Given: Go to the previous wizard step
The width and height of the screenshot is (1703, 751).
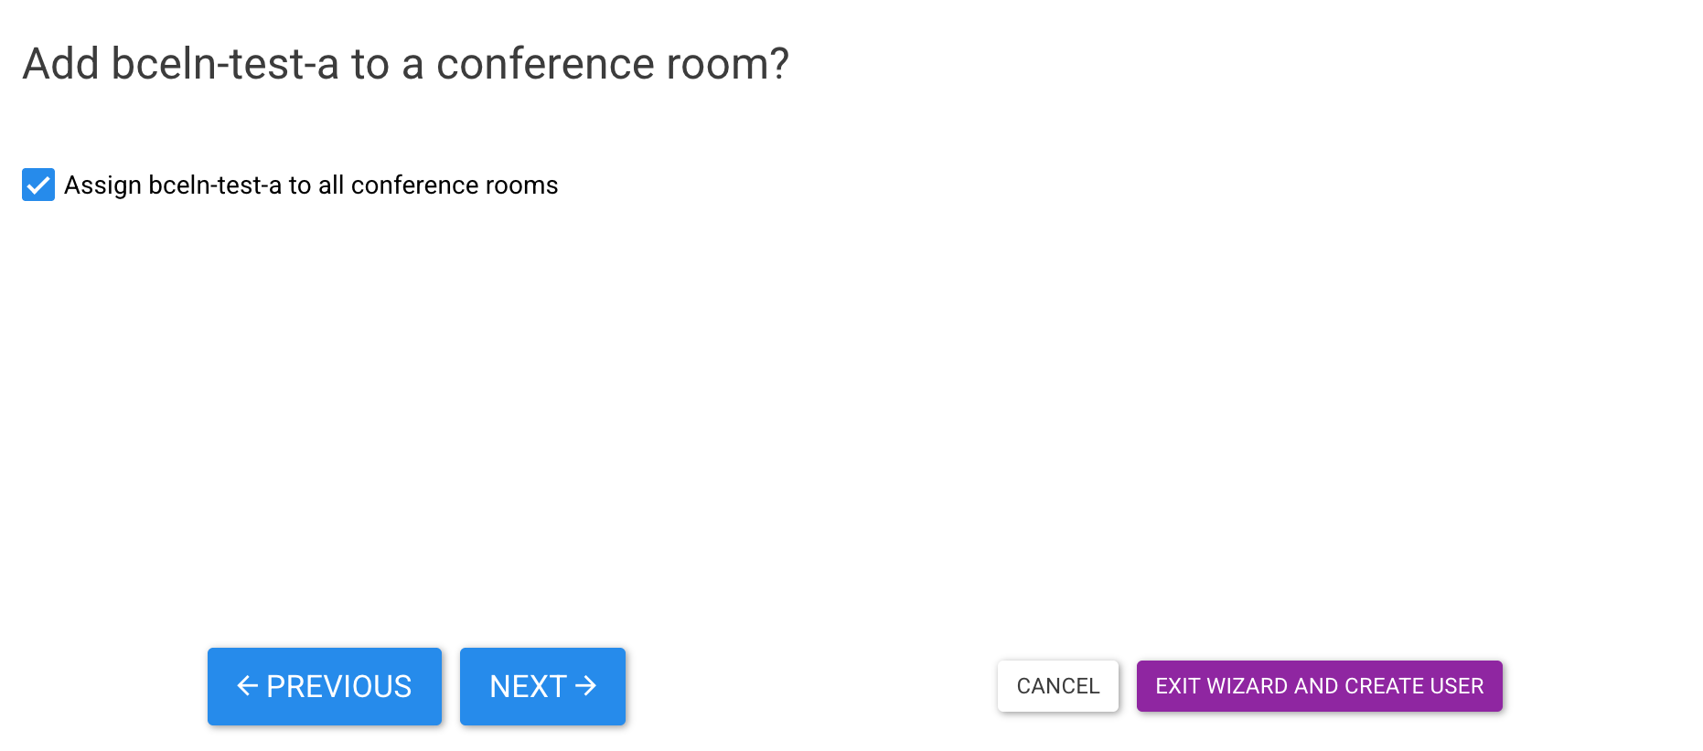Looking at the screenshot, I should point(325,686).
